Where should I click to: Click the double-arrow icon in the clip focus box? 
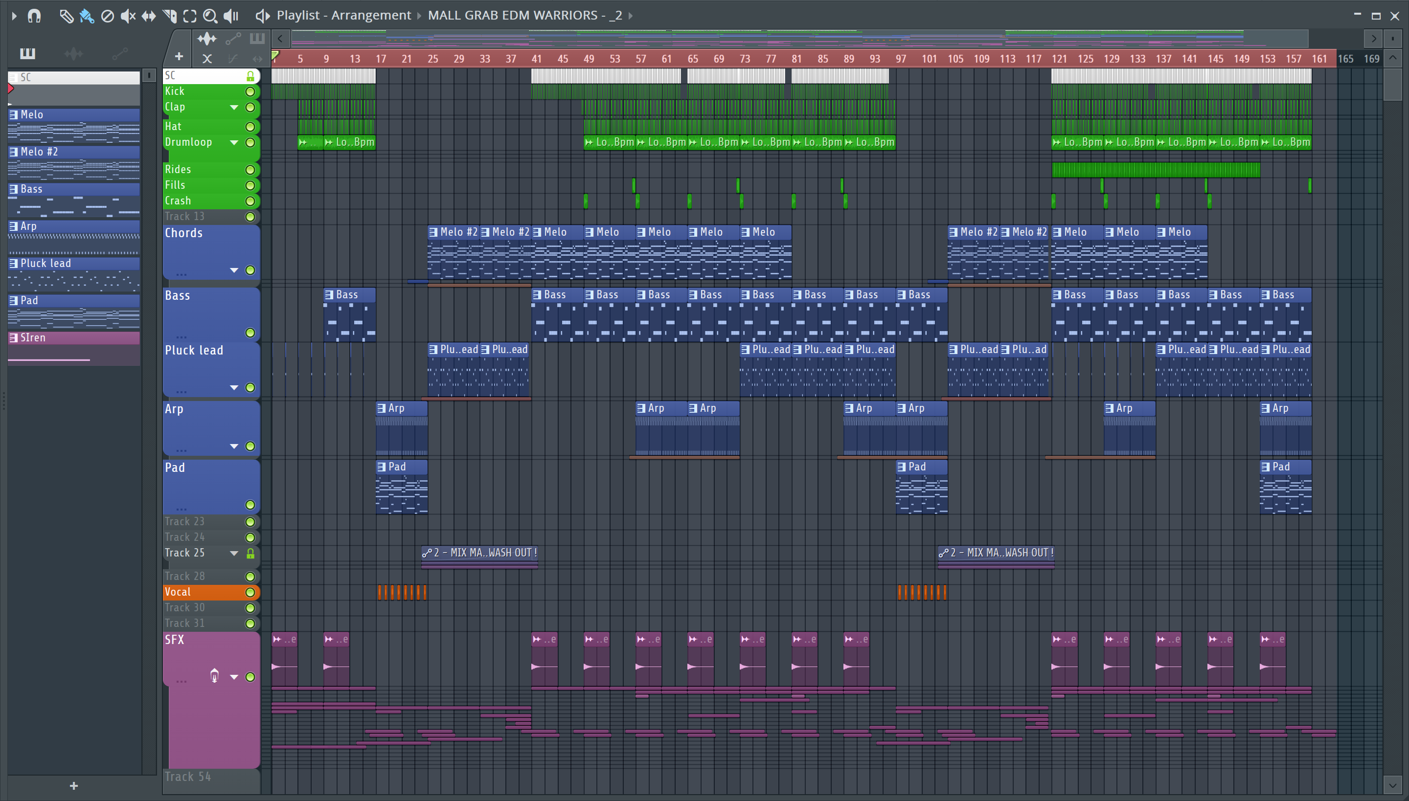[257, 58]
